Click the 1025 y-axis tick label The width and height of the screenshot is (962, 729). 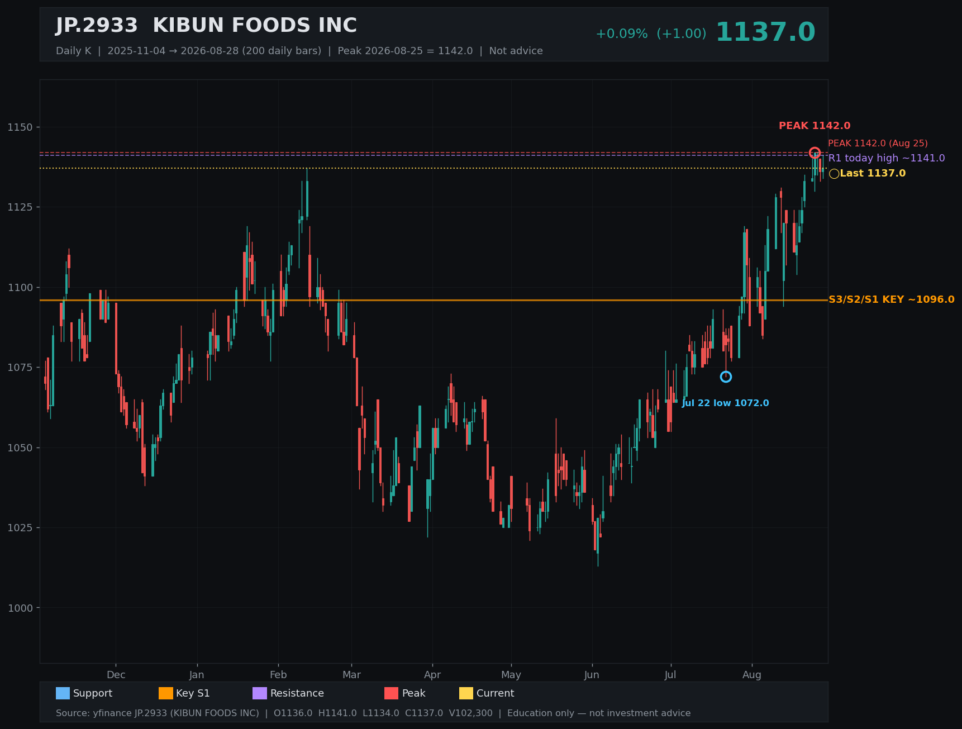[x=20, y=528]
